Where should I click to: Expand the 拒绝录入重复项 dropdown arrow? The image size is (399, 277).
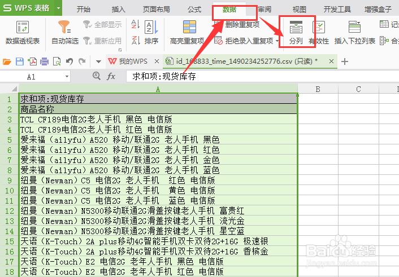tap(277, 41)
